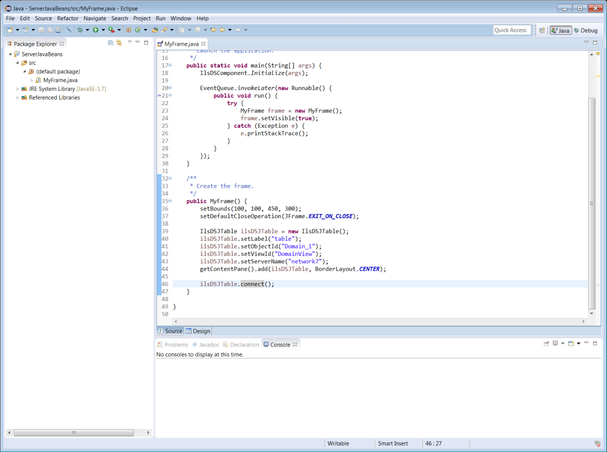Click Collapse All in Package Explorer

(110, 43)
